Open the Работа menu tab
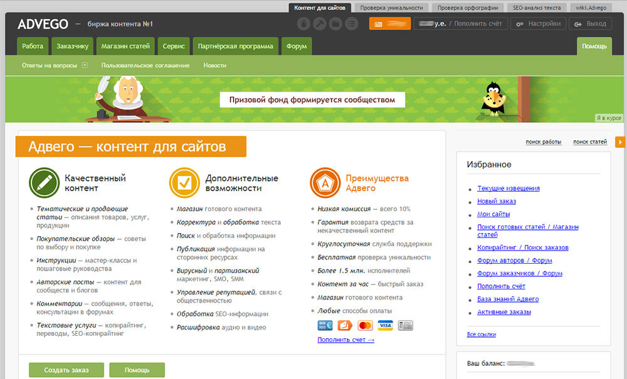Screen dimensions: 627x379 point(33,46)
